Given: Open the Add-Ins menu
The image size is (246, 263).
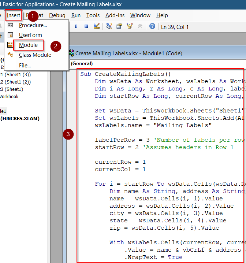Looking at the screenshot, I should tap(115, 15).
